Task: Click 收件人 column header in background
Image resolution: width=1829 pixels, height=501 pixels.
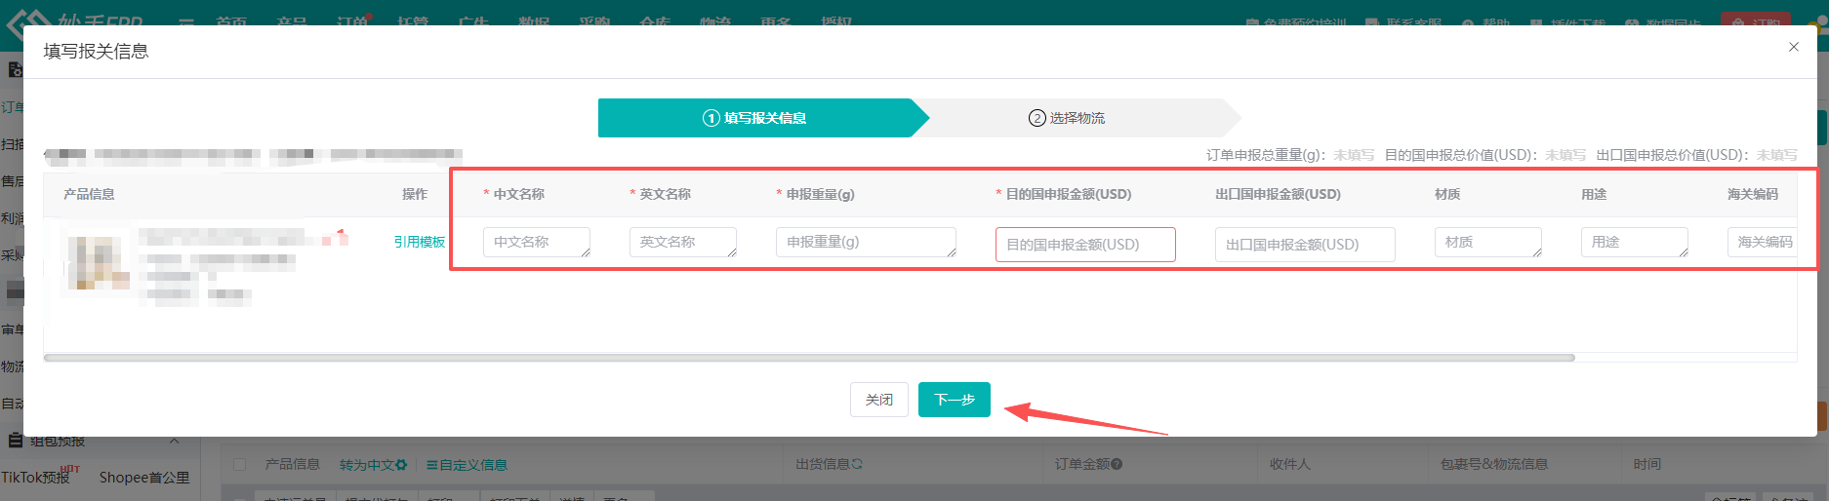Action: point(1290,464)
